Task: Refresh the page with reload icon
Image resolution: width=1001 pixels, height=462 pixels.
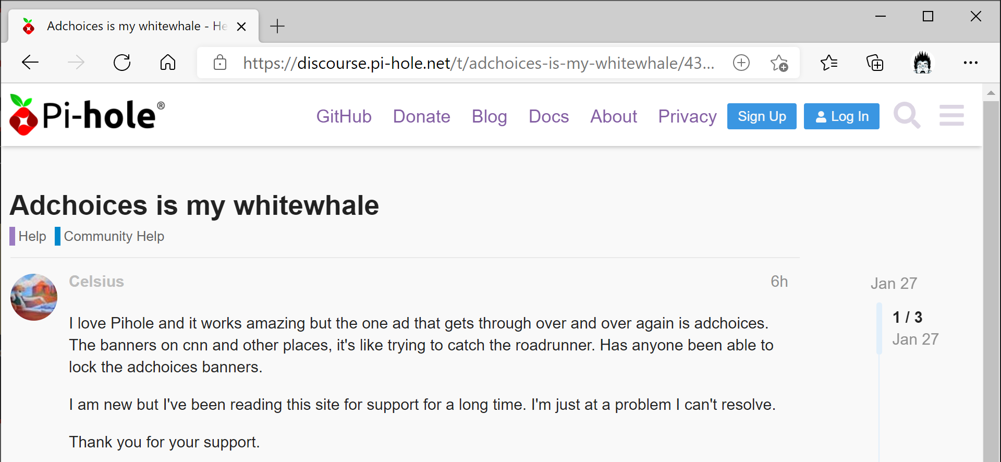Action: 122,63
